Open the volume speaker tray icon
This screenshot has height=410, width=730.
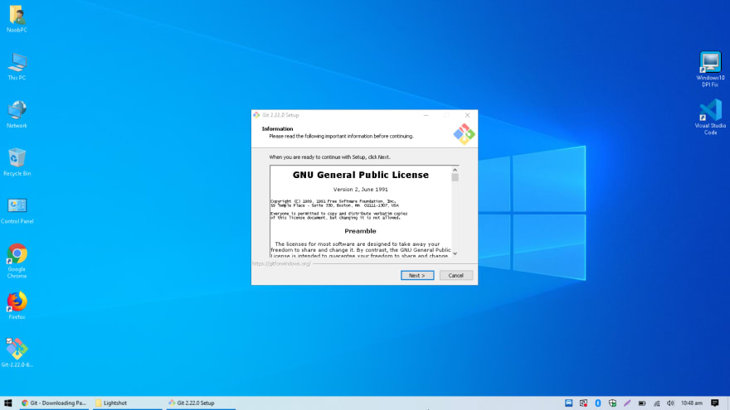point(670,403)
